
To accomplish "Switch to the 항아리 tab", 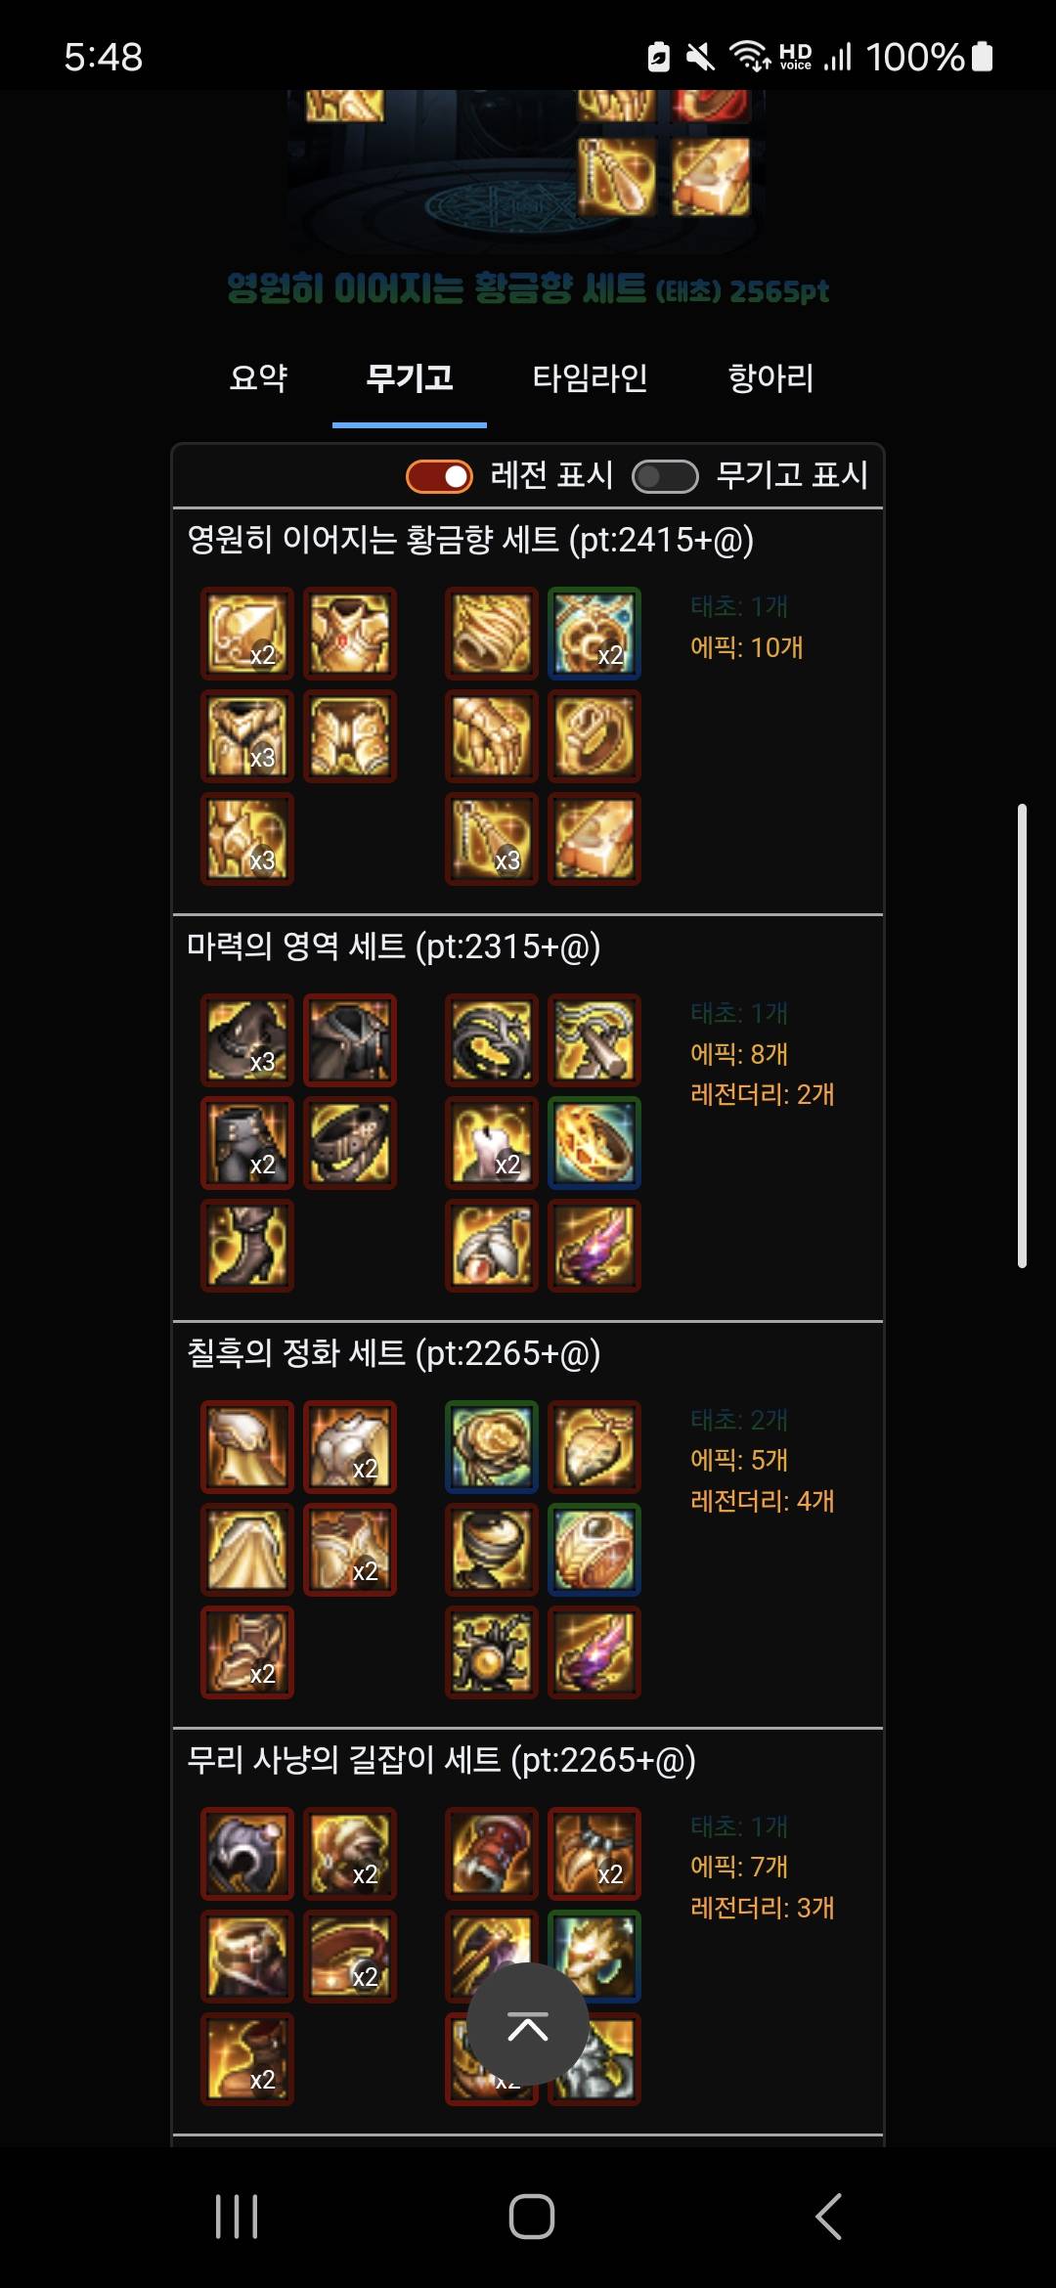I will point(770,378).
